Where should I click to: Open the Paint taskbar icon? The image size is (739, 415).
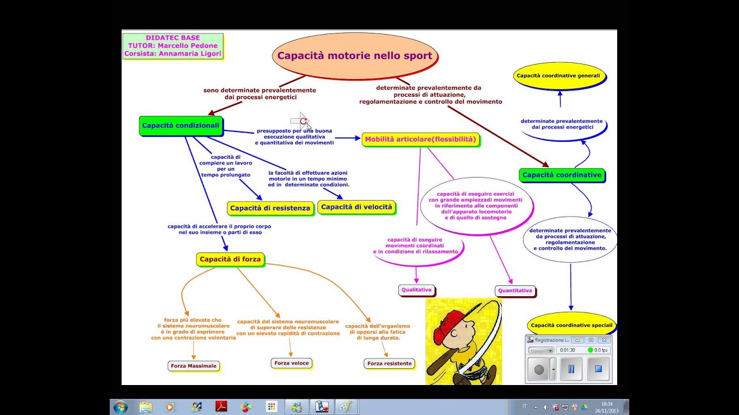pos(345,407)
